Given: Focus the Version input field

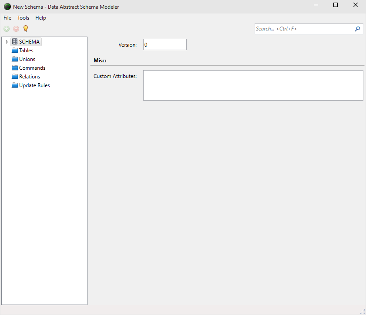Looking at the screenshot, I should 165,44.
